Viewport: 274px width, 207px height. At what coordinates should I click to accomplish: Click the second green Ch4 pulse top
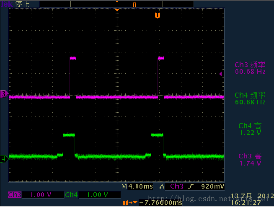click(157, 135)
